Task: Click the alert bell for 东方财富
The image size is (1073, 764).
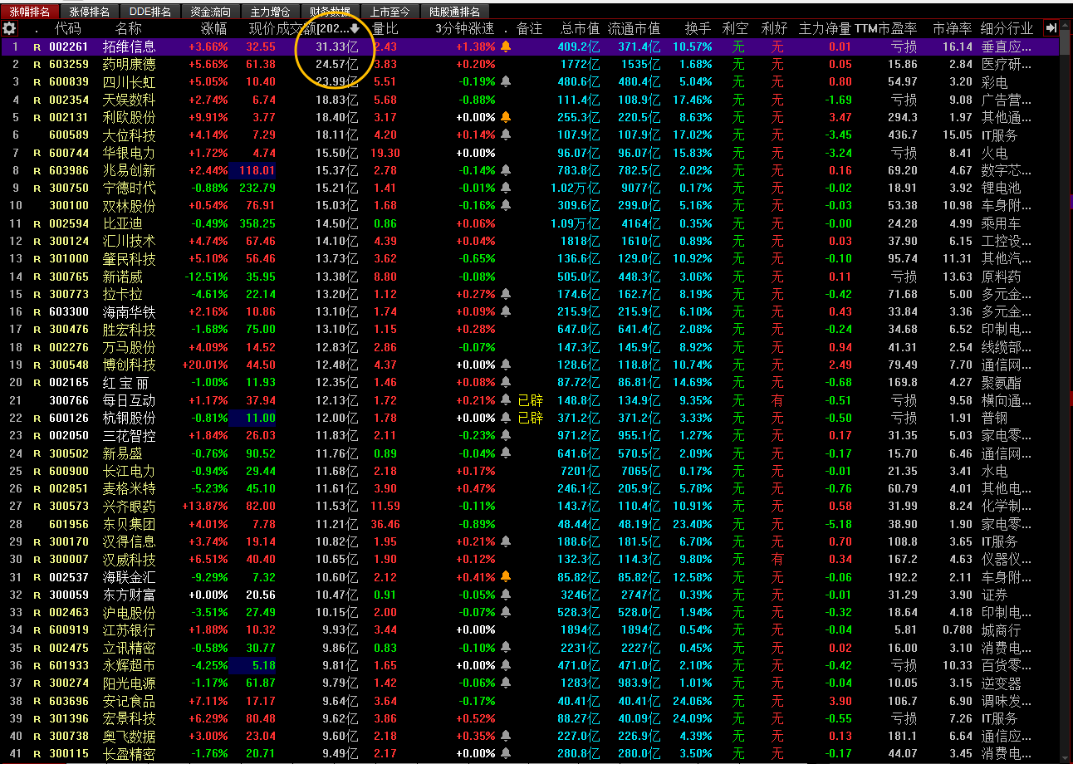Action: coord(506,595)
